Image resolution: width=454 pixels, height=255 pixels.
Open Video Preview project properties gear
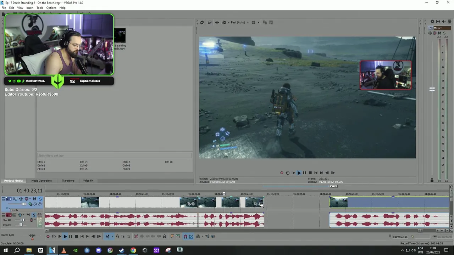(x=202, y=22)
